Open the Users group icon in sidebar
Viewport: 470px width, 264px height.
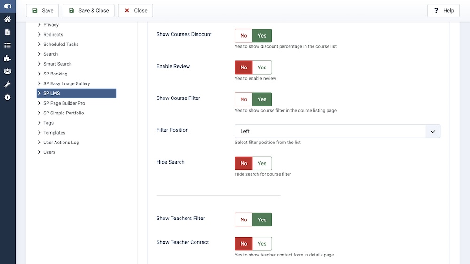pos(8,71)
